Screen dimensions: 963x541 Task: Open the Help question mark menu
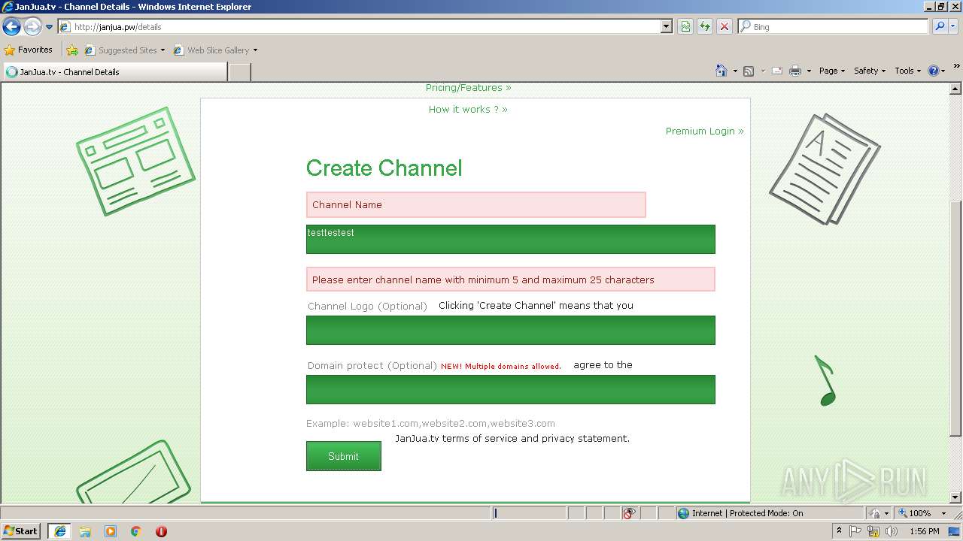point(937,71)
